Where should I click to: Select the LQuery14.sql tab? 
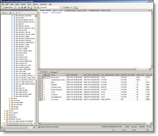pos(51,10)
